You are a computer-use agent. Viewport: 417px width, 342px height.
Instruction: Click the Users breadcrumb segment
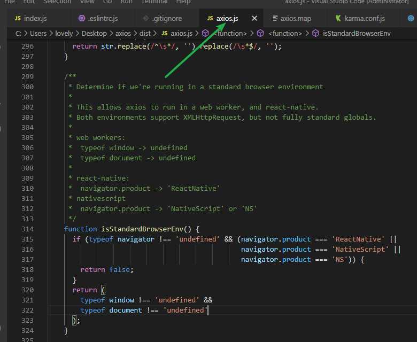[x=38, y=34]
